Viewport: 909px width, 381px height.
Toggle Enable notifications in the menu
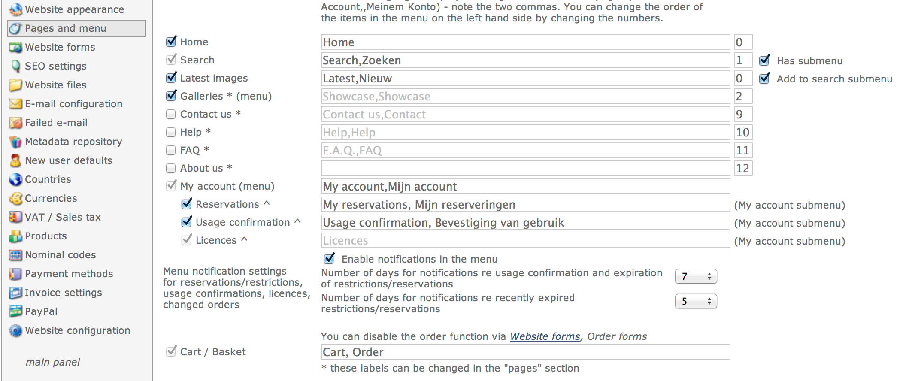coord(329,258)
